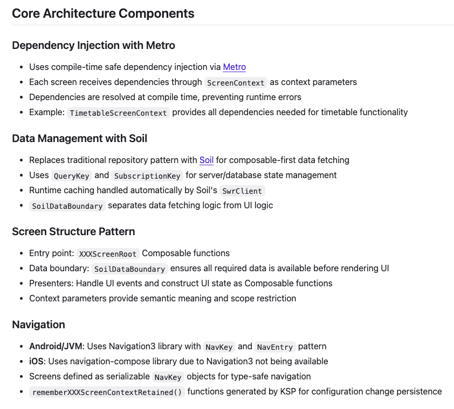
Task: Click the Screen Structure Pattern heading
Action: (x=73, y=231)
